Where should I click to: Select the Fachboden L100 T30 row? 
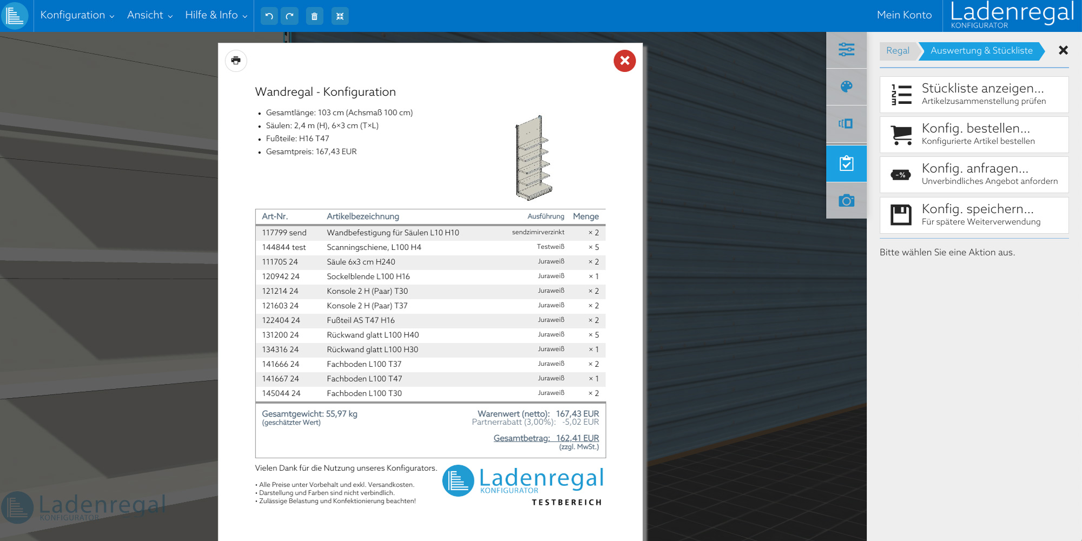tap(430, 393)
